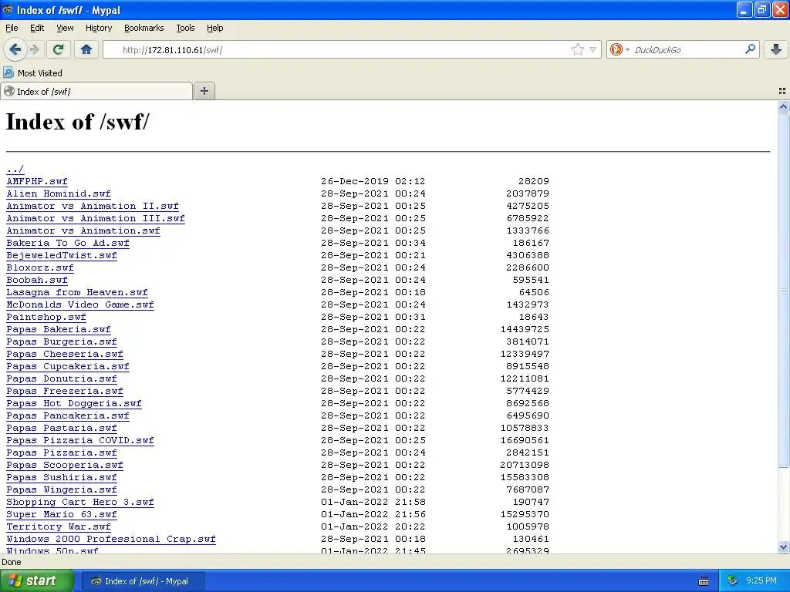
Task: Reload the page with the refresh icon
Action: [x=59, y=49]
